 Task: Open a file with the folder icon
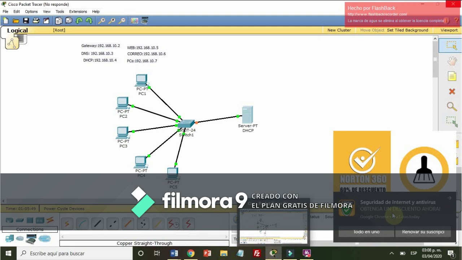click(x=16, y=21)
